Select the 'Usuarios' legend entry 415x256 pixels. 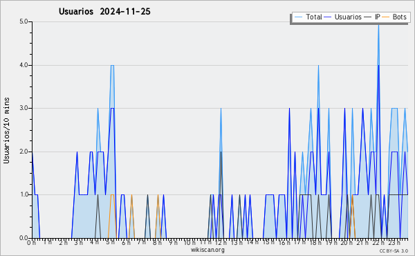[x=343, y=17]
